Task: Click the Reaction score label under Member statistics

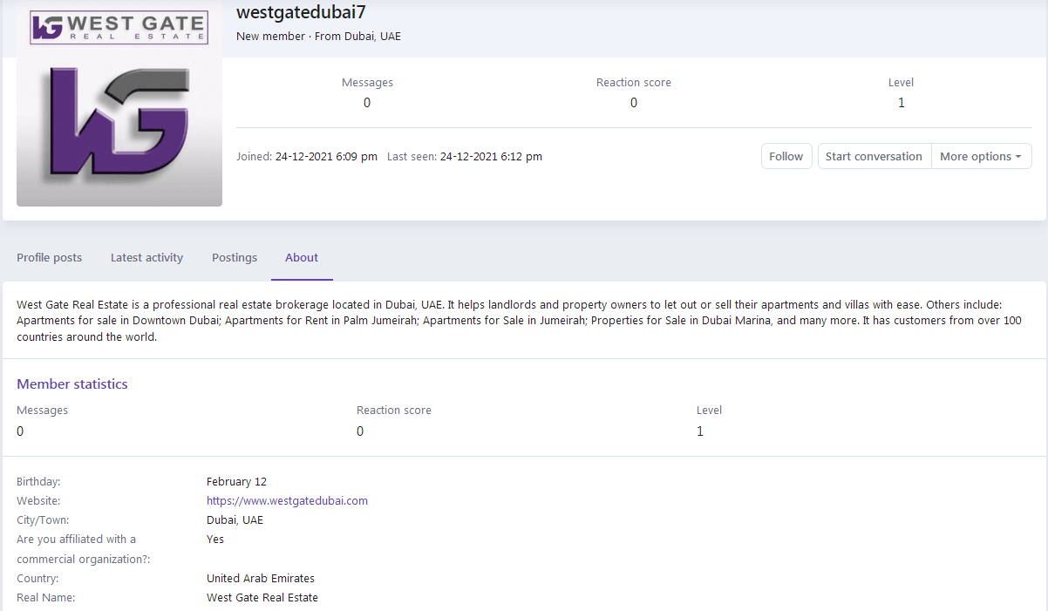Action: click(x=394, y=410)
